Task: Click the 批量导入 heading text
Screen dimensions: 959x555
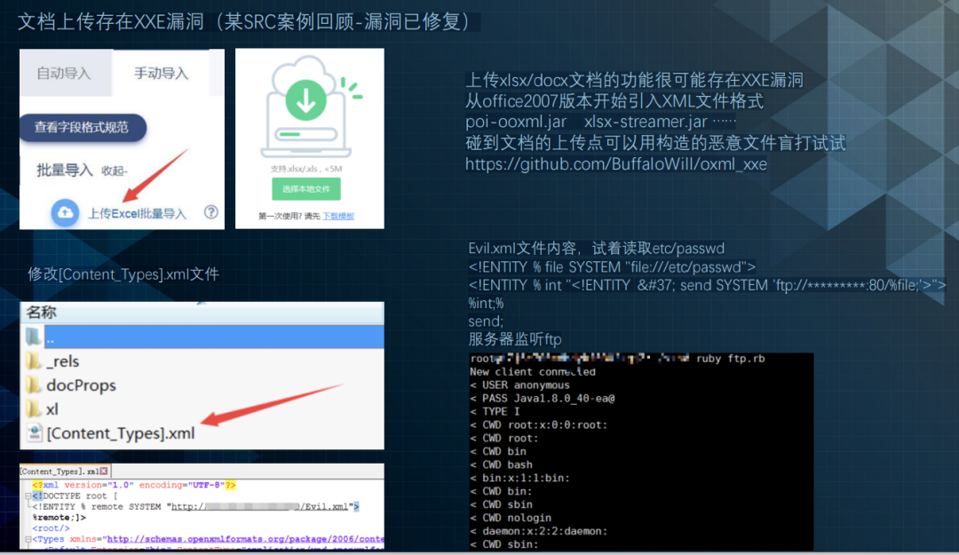Action: (64, 170)
